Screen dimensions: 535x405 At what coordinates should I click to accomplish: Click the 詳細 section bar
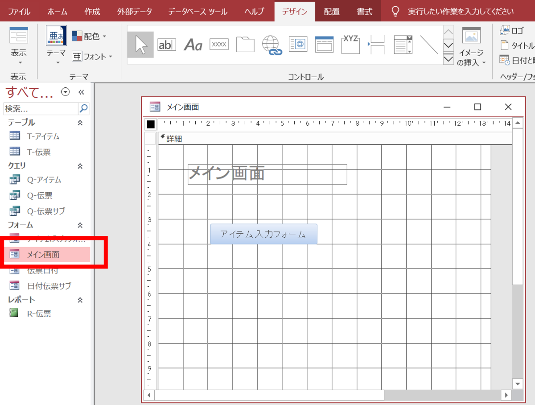point(334,139)
